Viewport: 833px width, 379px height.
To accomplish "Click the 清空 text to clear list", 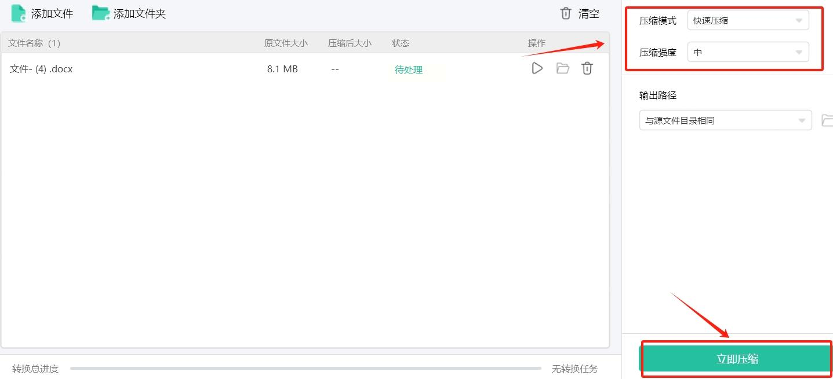I will click(589, 14).
